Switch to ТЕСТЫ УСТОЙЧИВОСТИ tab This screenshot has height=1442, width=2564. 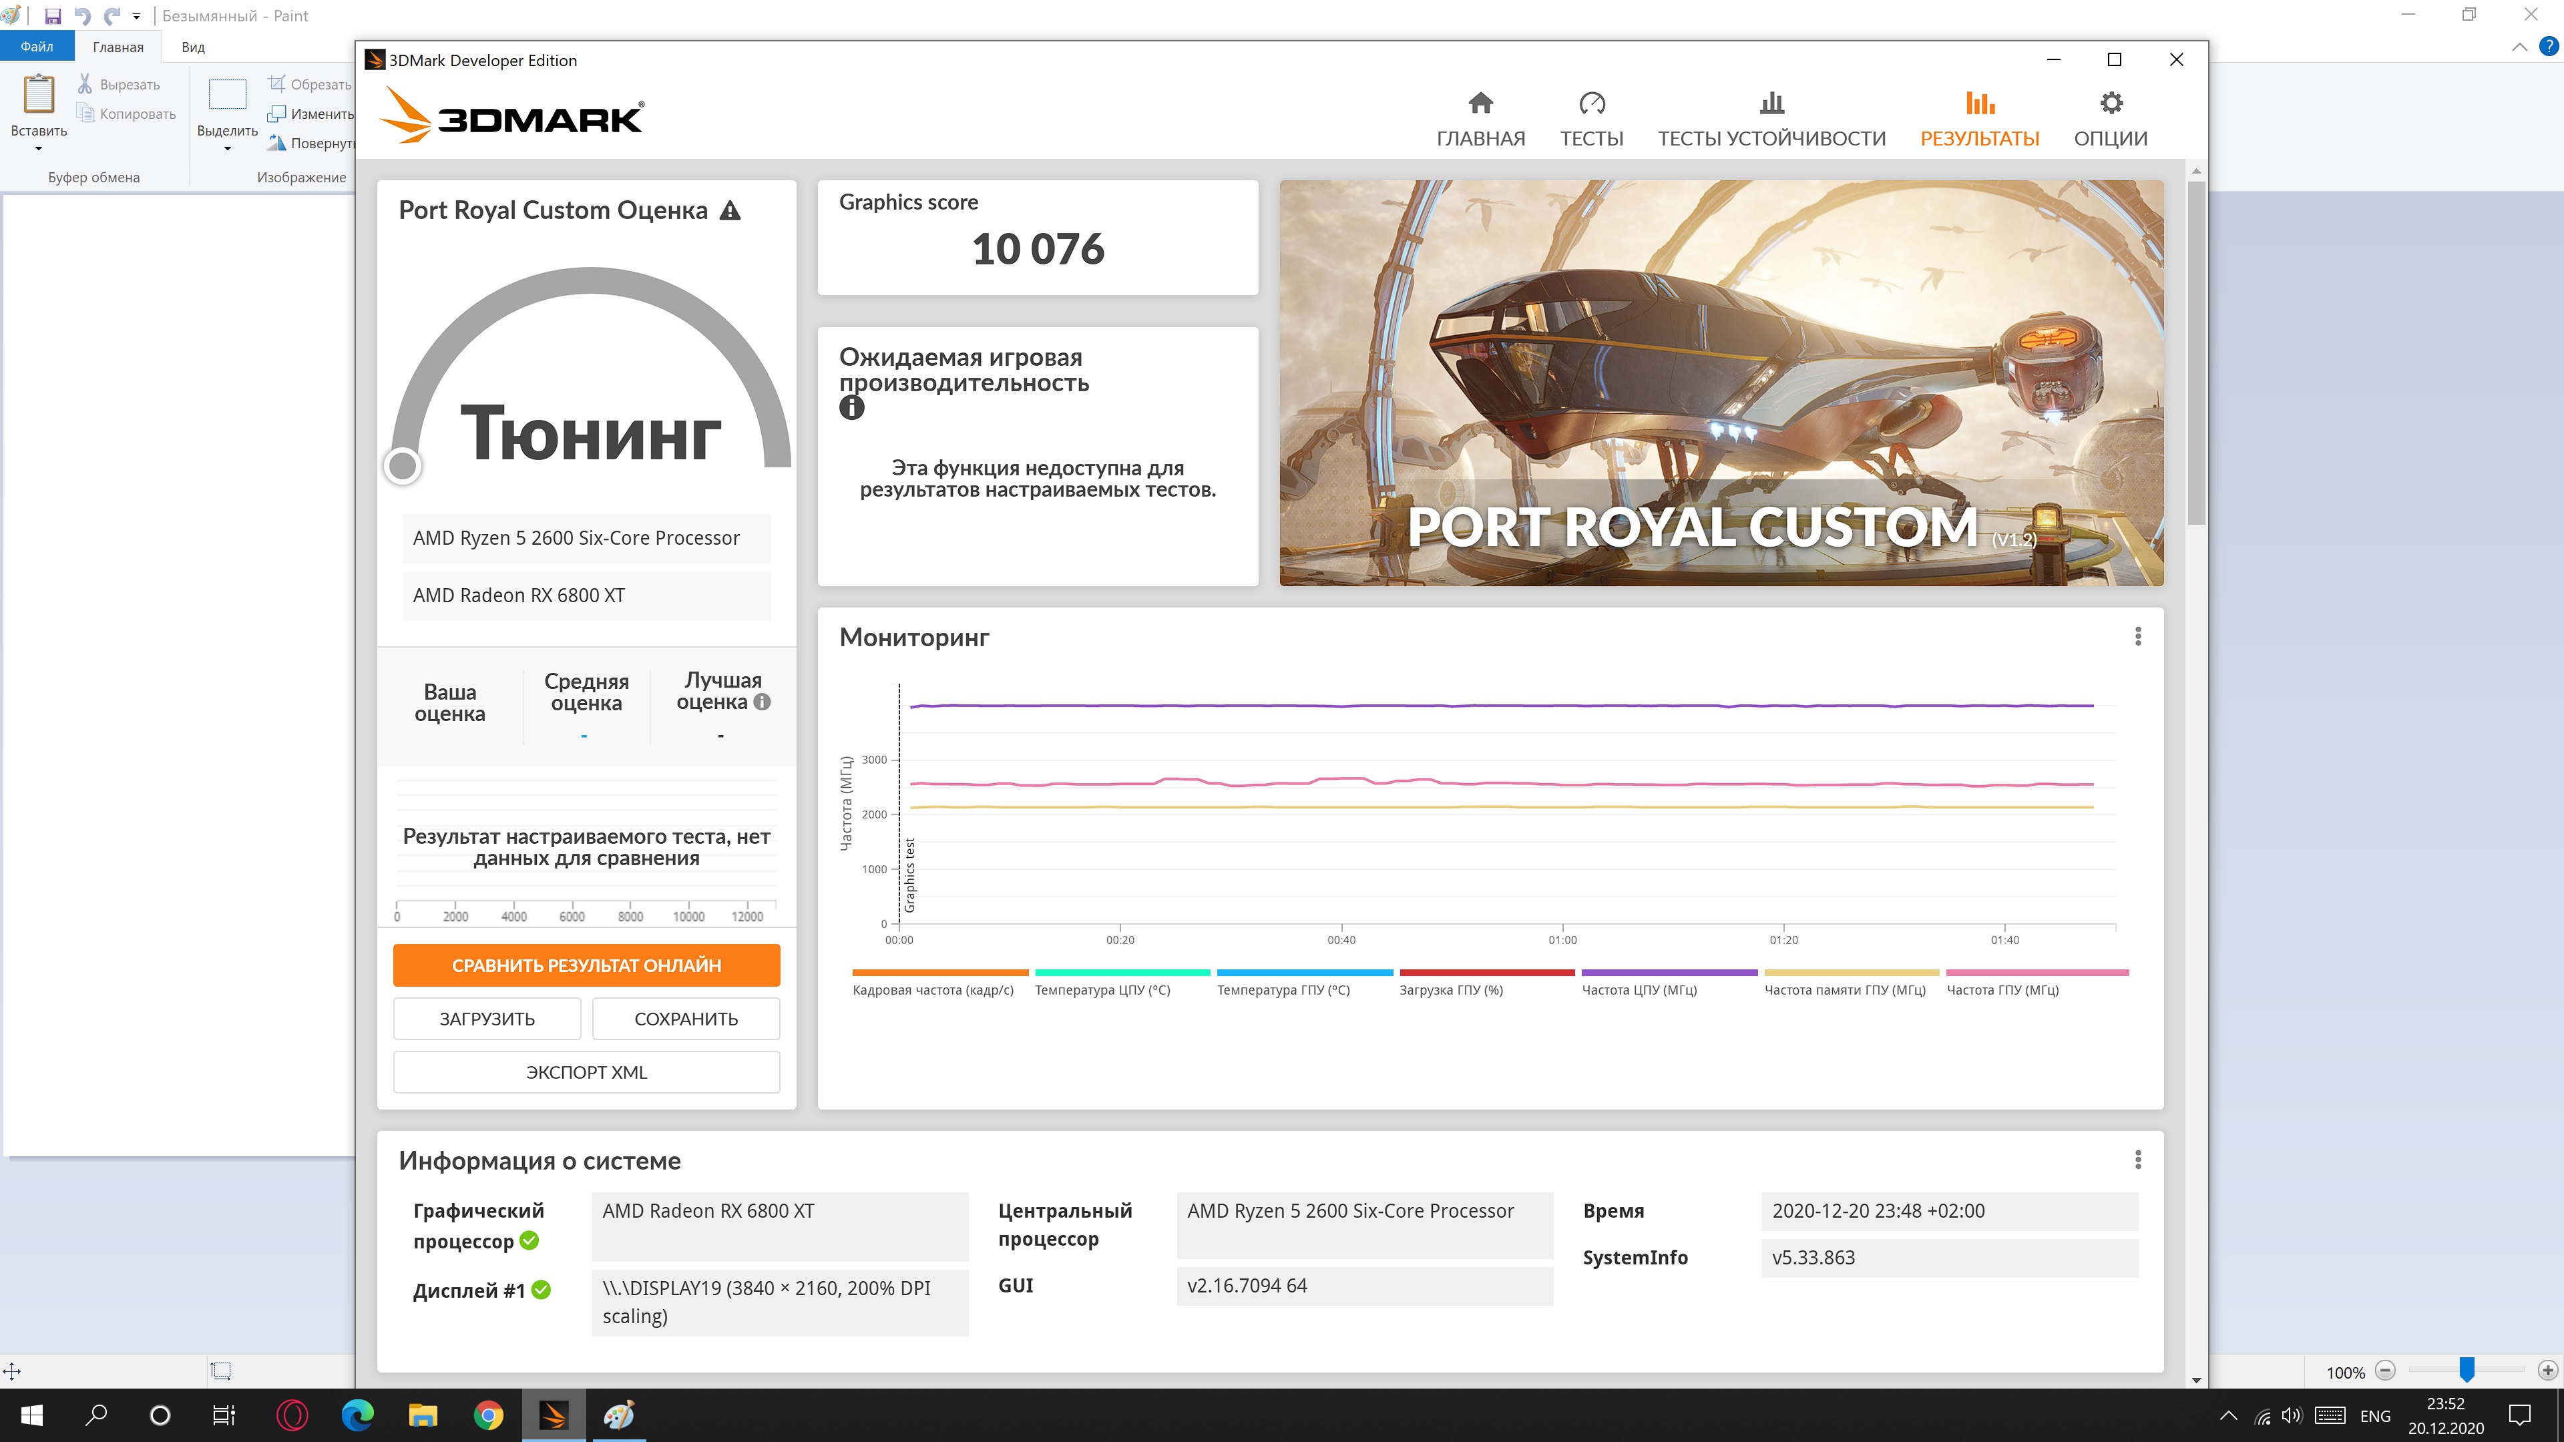[1771, 118]
